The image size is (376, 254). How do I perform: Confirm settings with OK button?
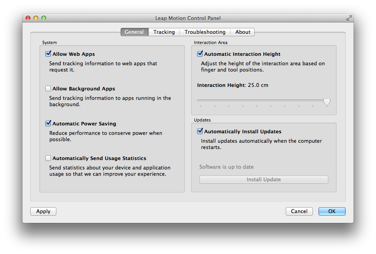[x=332, y=212]
